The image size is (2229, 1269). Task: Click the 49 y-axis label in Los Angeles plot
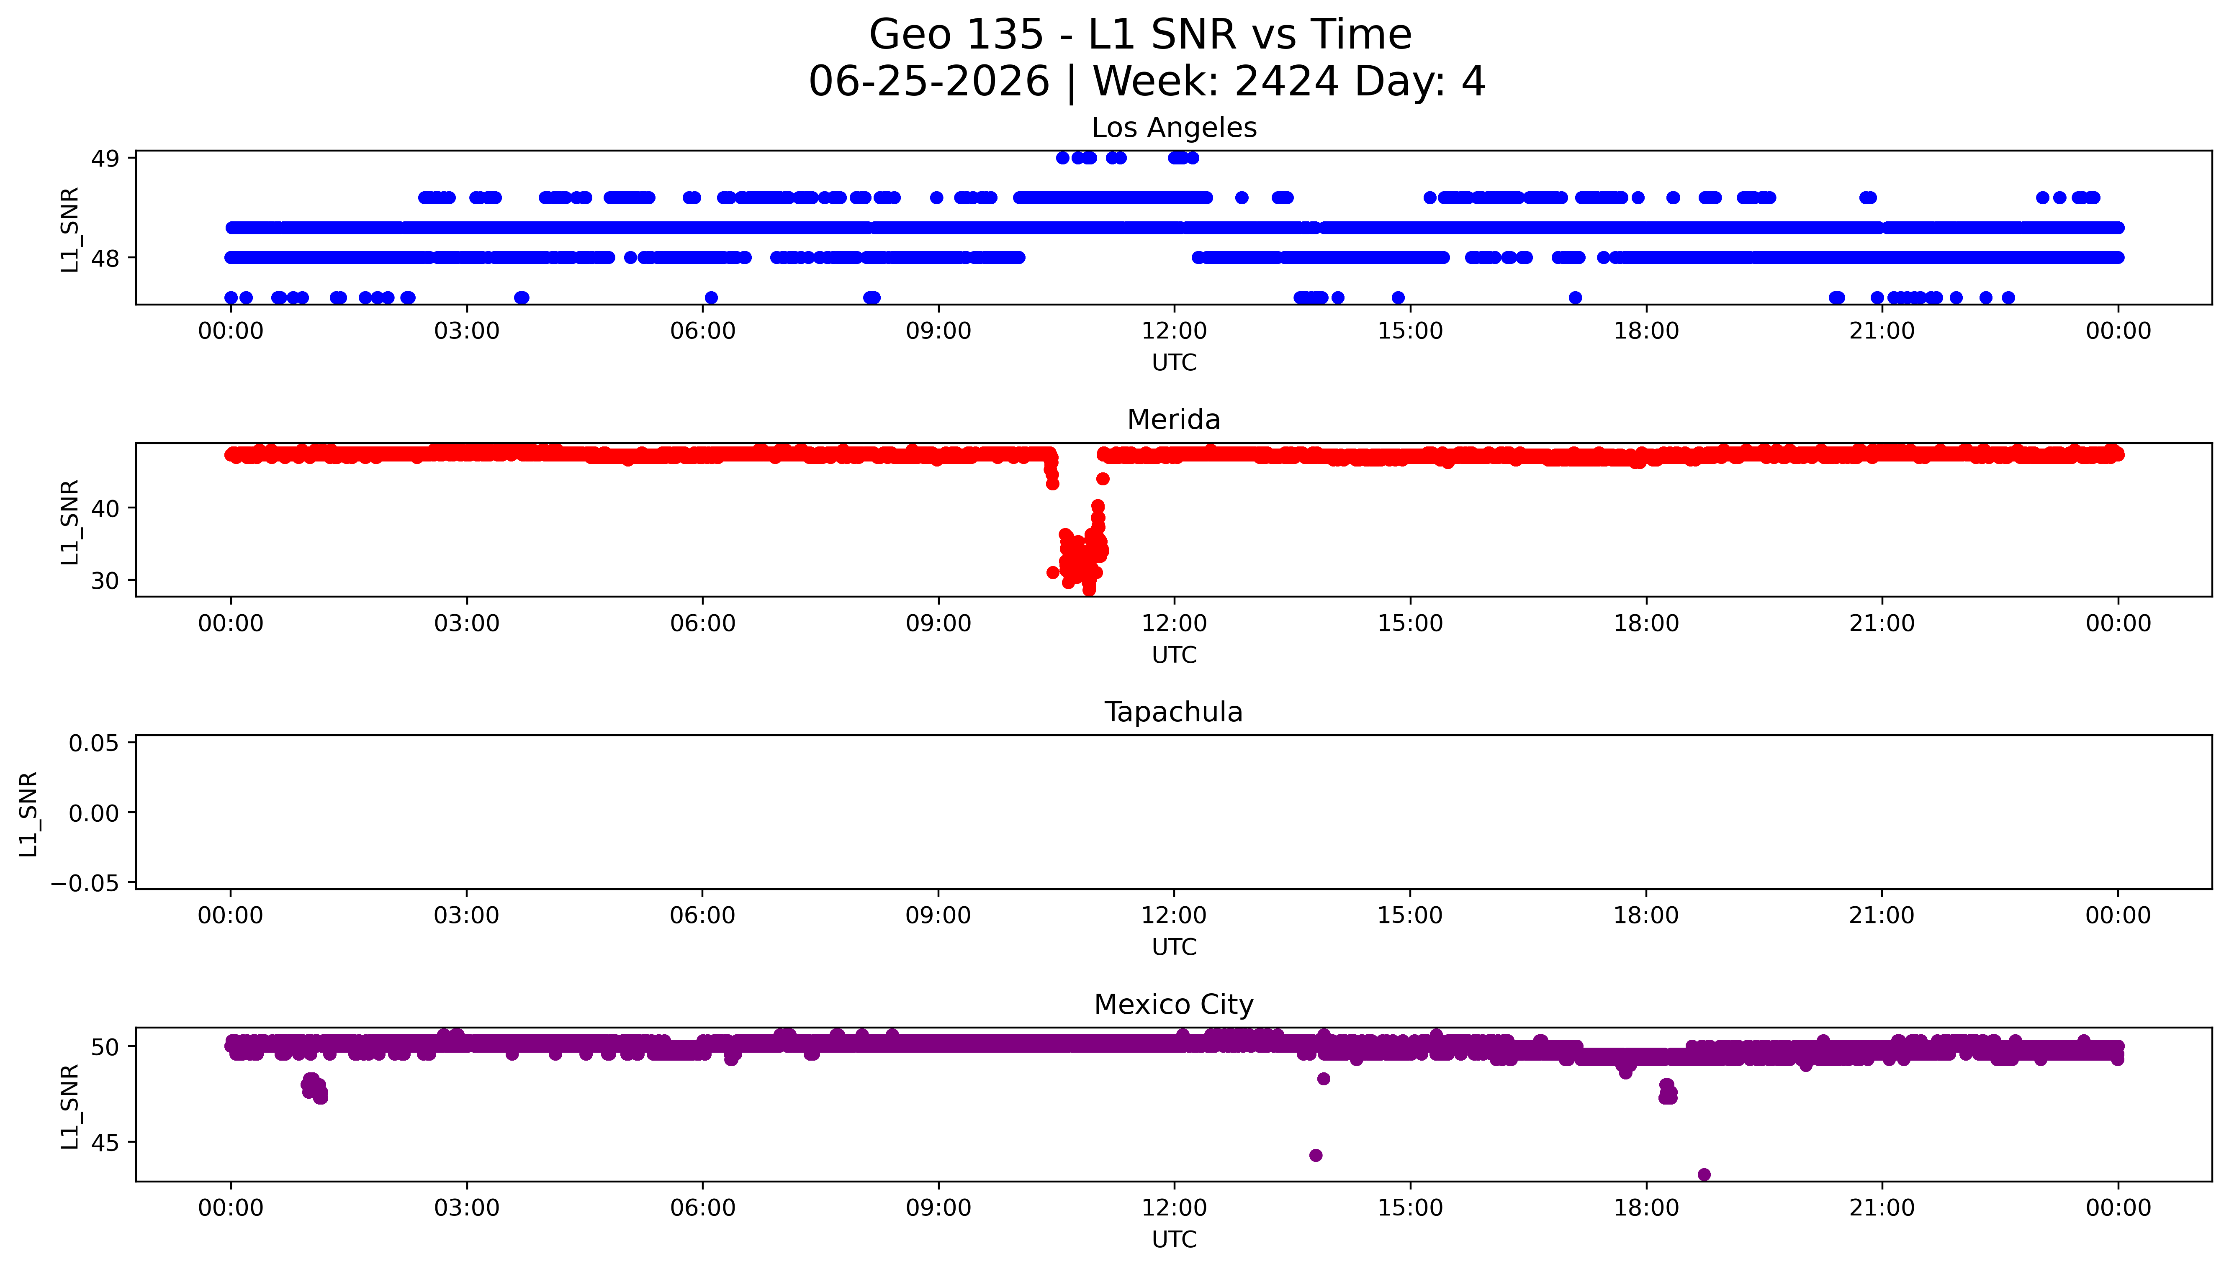(105, 159)
